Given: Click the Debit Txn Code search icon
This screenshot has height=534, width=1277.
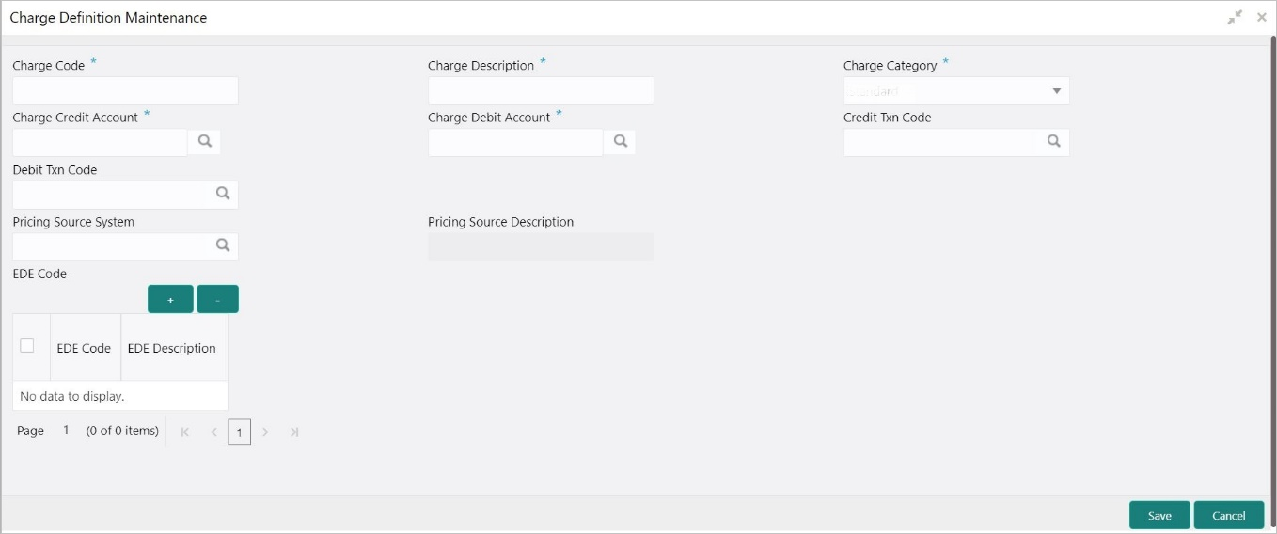Looking at the screenshot, I should pos(223,194).
